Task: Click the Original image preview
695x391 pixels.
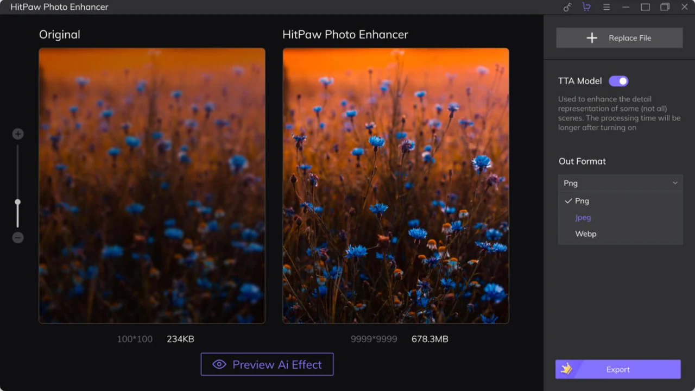Action: pyautogui.click(x=152, y=186)
